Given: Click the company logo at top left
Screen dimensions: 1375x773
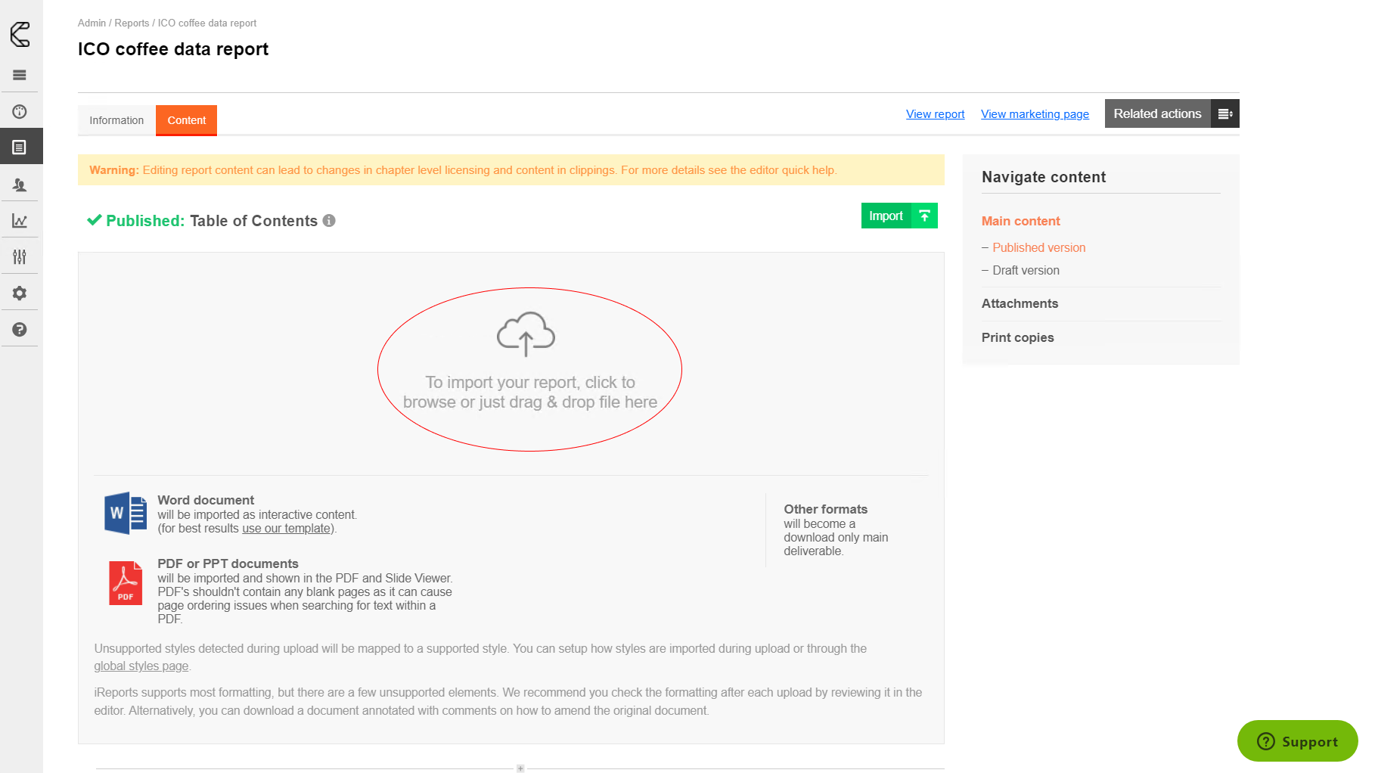Looking at the screenshot, I should click(x=20, y=34).
